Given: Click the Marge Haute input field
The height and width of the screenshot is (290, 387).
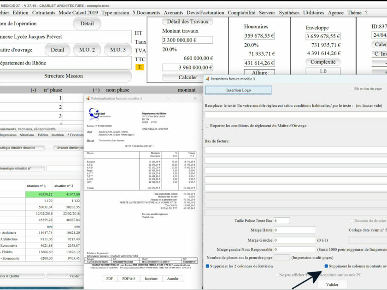Looking at the screenshot, I should tap(295, 230).
